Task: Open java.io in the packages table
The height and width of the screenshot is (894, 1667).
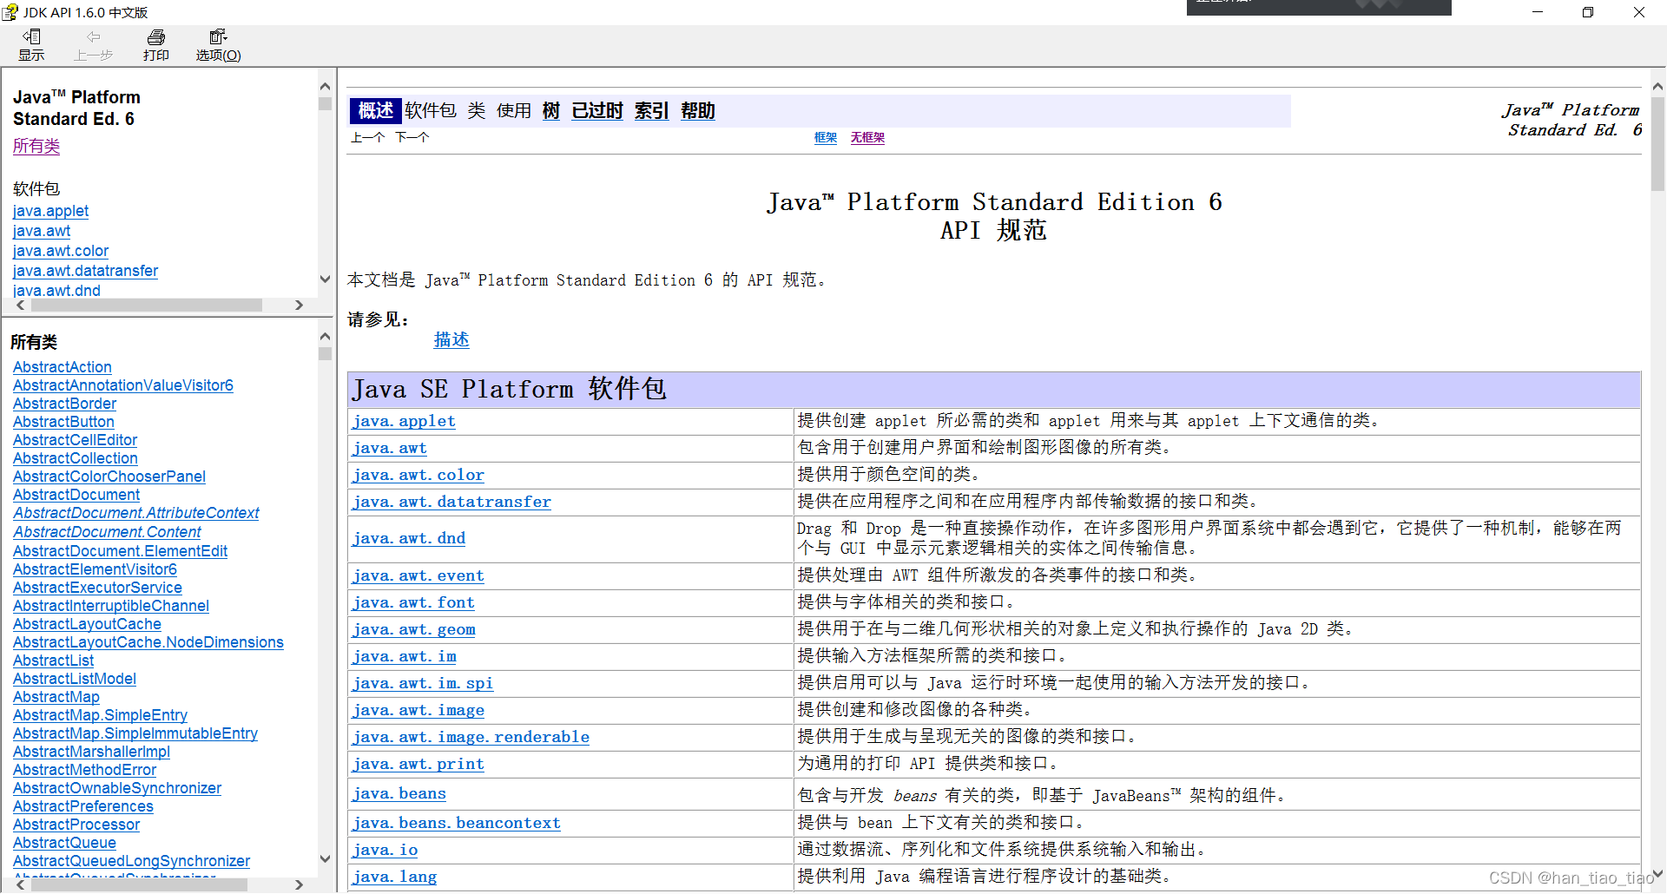Action: click(385, 850)
